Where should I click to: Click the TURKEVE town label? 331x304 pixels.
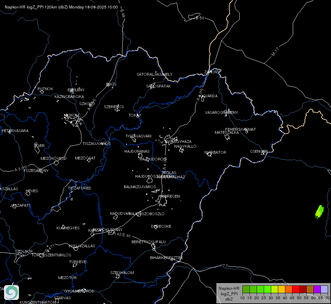tap(78, 262)
